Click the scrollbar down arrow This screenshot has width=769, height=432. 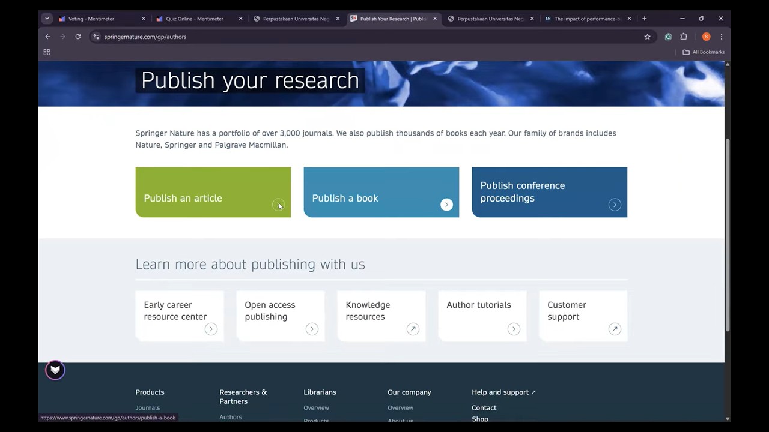tap(728, 419)
